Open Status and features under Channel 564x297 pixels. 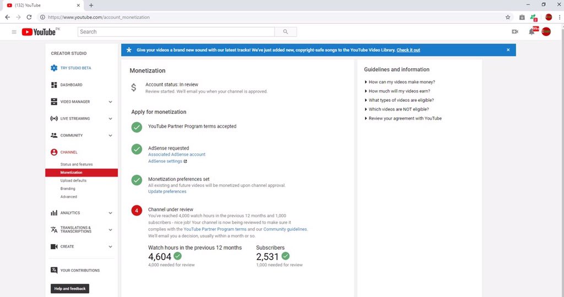tap(77, 164)
